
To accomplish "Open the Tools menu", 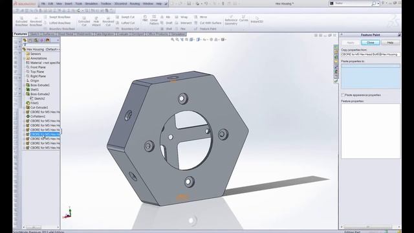I will (x=79, y=4).
